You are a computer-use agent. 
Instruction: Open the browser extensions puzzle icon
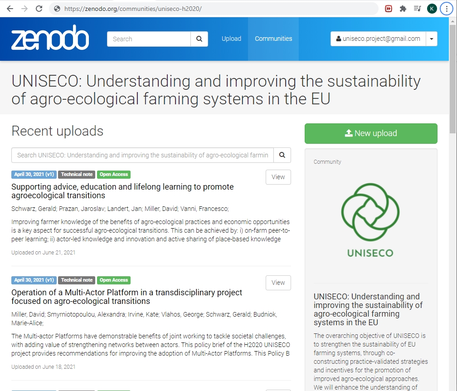(x=403, y=9)
